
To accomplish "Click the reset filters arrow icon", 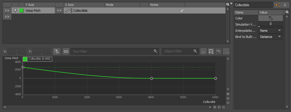I will point(218,51).
